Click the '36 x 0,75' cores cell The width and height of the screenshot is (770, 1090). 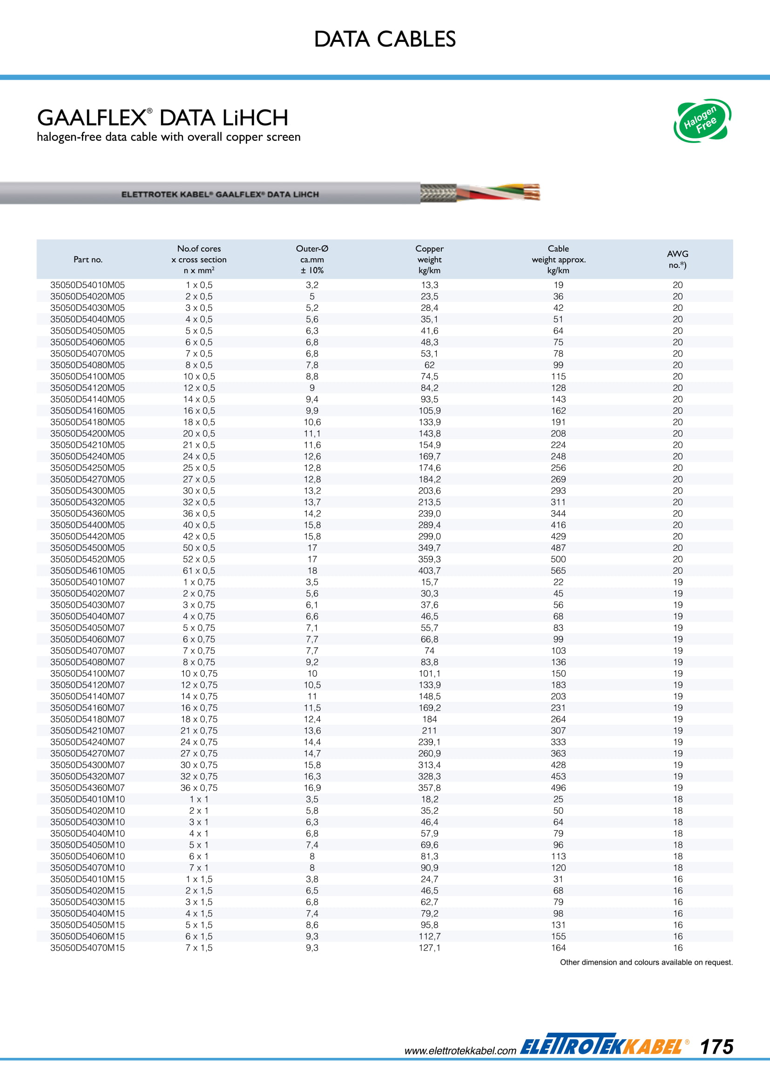[x=199, y=788]
